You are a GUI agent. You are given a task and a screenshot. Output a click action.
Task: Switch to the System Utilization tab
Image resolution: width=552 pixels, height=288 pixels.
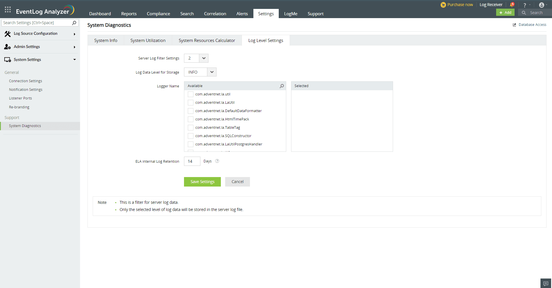click(x=148, y=41)
